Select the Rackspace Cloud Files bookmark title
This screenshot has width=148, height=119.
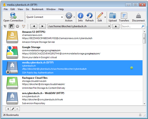[35, 78]
